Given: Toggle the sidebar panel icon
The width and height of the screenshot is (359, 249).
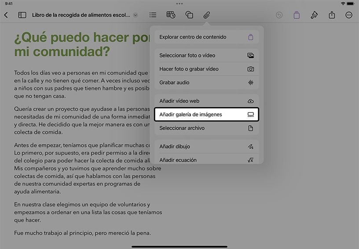Looking at the screenshot, I should pos(22,15).
